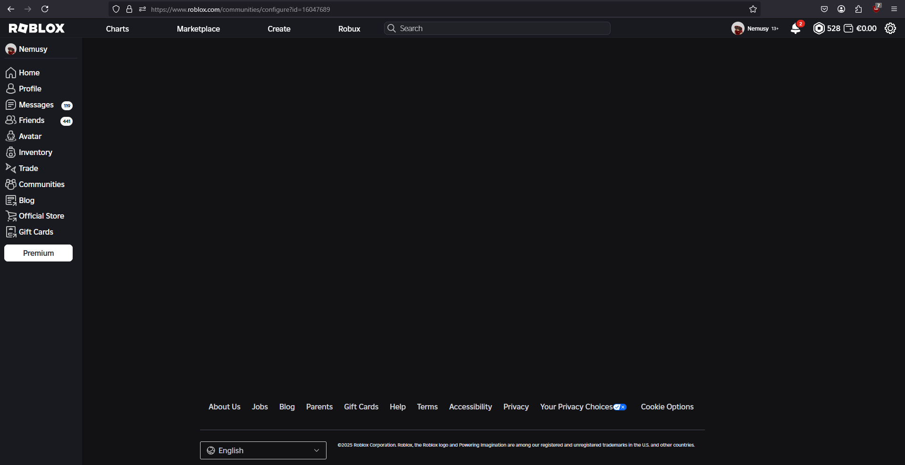
Task: Open the Accessibility footer link
Action: 470,407
